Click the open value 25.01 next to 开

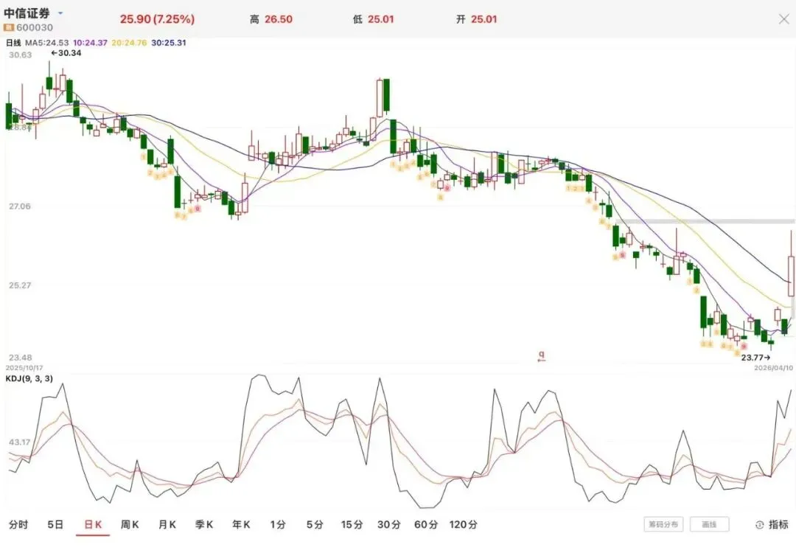tap(483, 19)
